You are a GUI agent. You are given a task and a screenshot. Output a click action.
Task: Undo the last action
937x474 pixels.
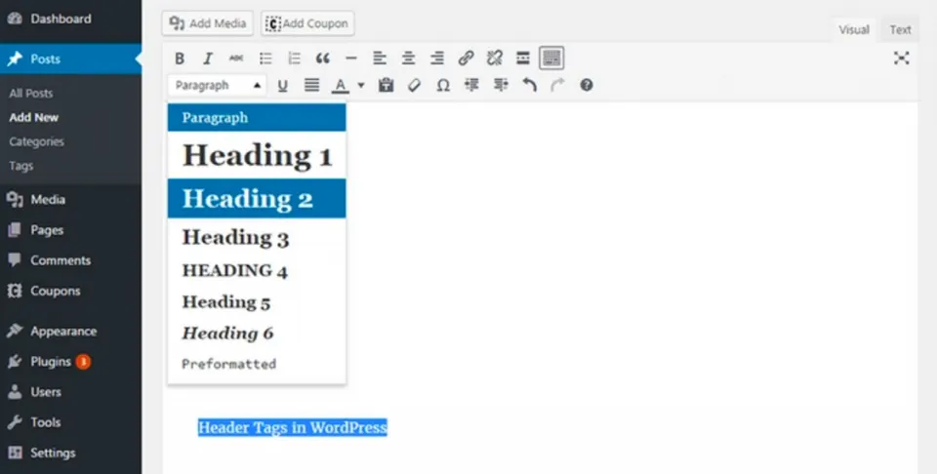[529, 86]
